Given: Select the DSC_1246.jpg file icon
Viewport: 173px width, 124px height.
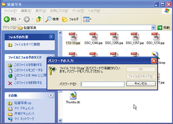Looking at the screenshot, I should tap(94, 36).
